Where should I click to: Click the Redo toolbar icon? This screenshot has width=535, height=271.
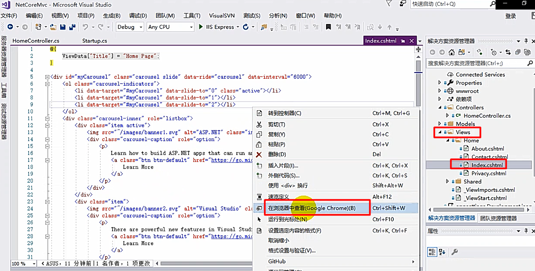[x=101, y=27]
